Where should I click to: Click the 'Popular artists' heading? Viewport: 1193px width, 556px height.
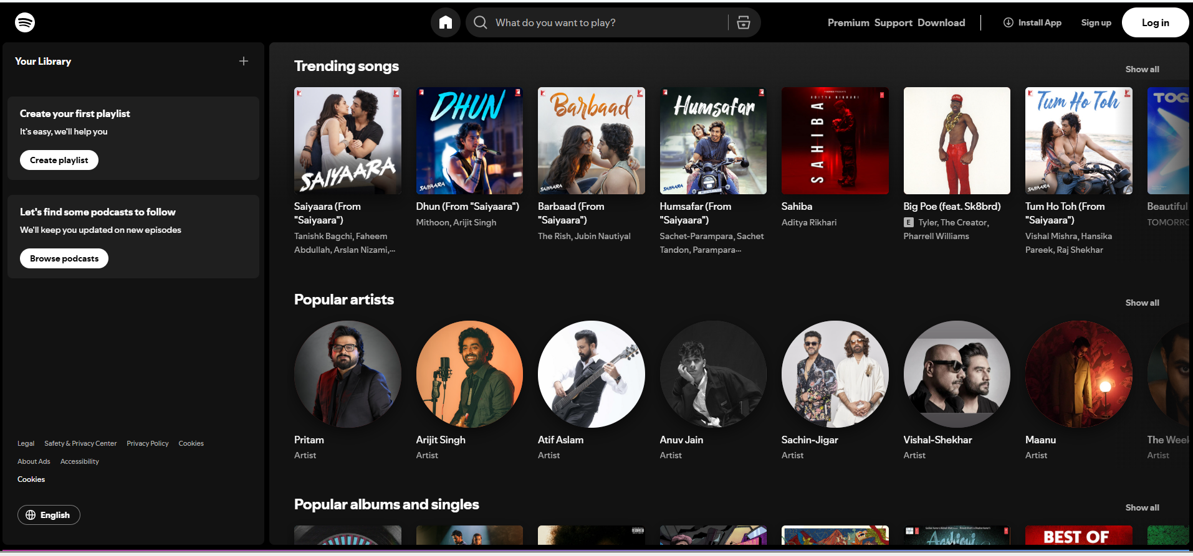point(344,299)
